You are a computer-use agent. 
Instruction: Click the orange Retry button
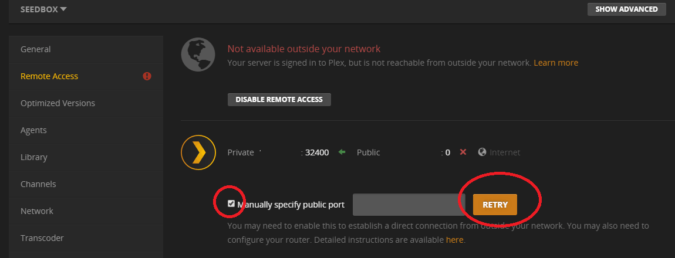(495, 205)
